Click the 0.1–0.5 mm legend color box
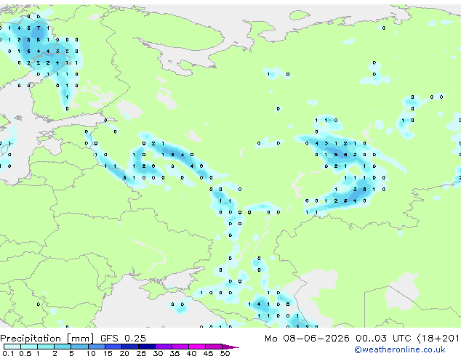The height and width of the screenshot is (356, 461). tap(12, 347)
